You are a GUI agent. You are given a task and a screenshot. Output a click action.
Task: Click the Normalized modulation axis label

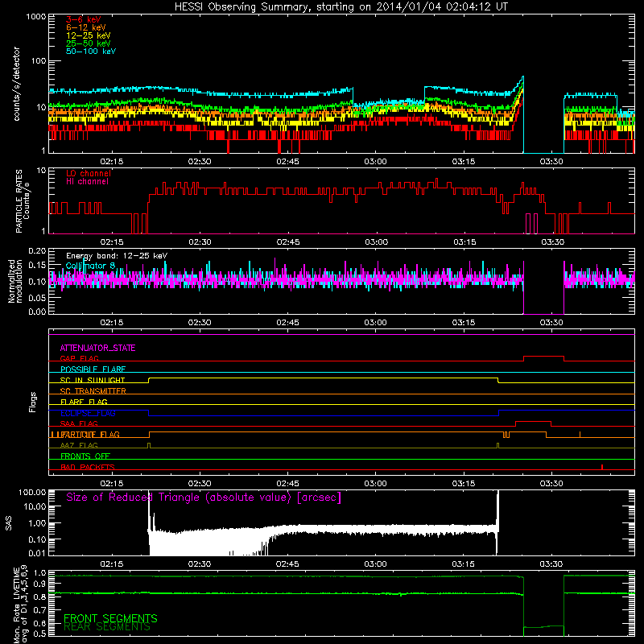point(15,281)
